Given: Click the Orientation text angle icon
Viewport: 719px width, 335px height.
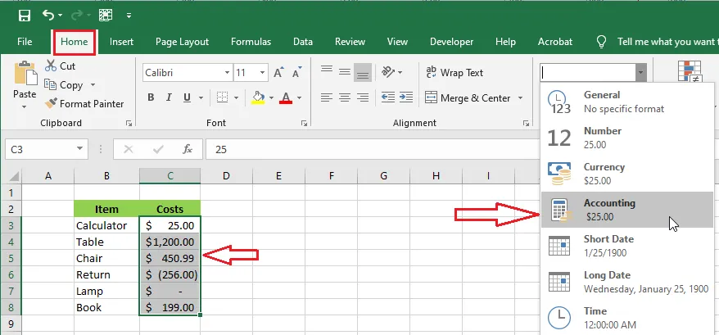Looking at the screenshot, I should [388, 72].
